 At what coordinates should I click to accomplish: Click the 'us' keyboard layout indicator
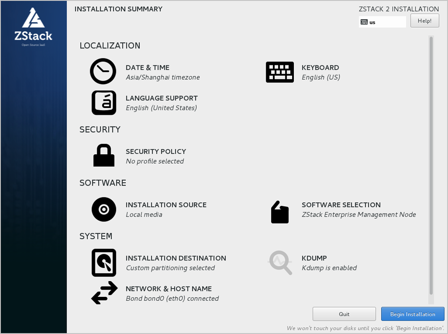382,22
